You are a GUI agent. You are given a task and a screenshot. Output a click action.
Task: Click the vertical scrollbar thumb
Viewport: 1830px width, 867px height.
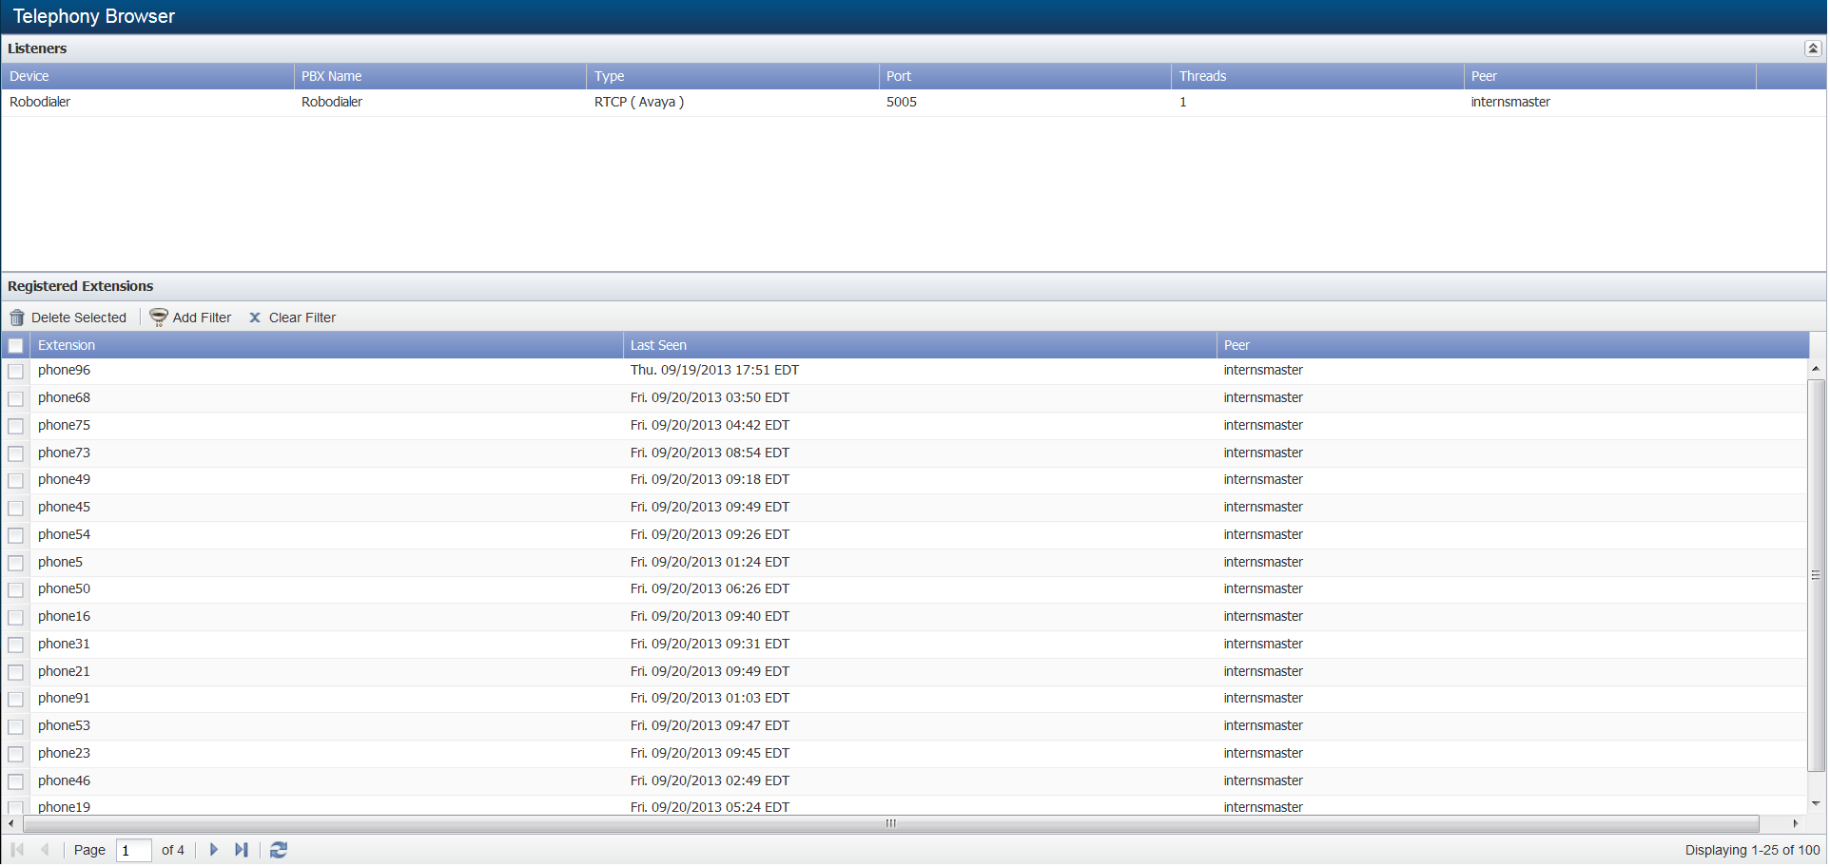pyautogui.click(x=1816, y=576)
